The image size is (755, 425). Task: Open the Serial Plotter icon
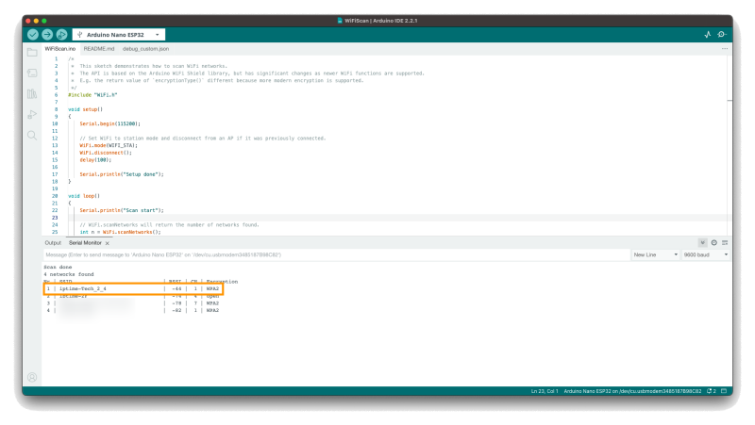click(x=707, y=35)
